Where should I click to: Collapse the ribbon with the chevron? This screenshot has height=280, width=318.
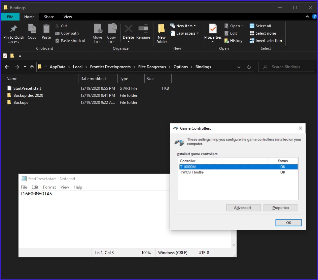pos(307,16)
